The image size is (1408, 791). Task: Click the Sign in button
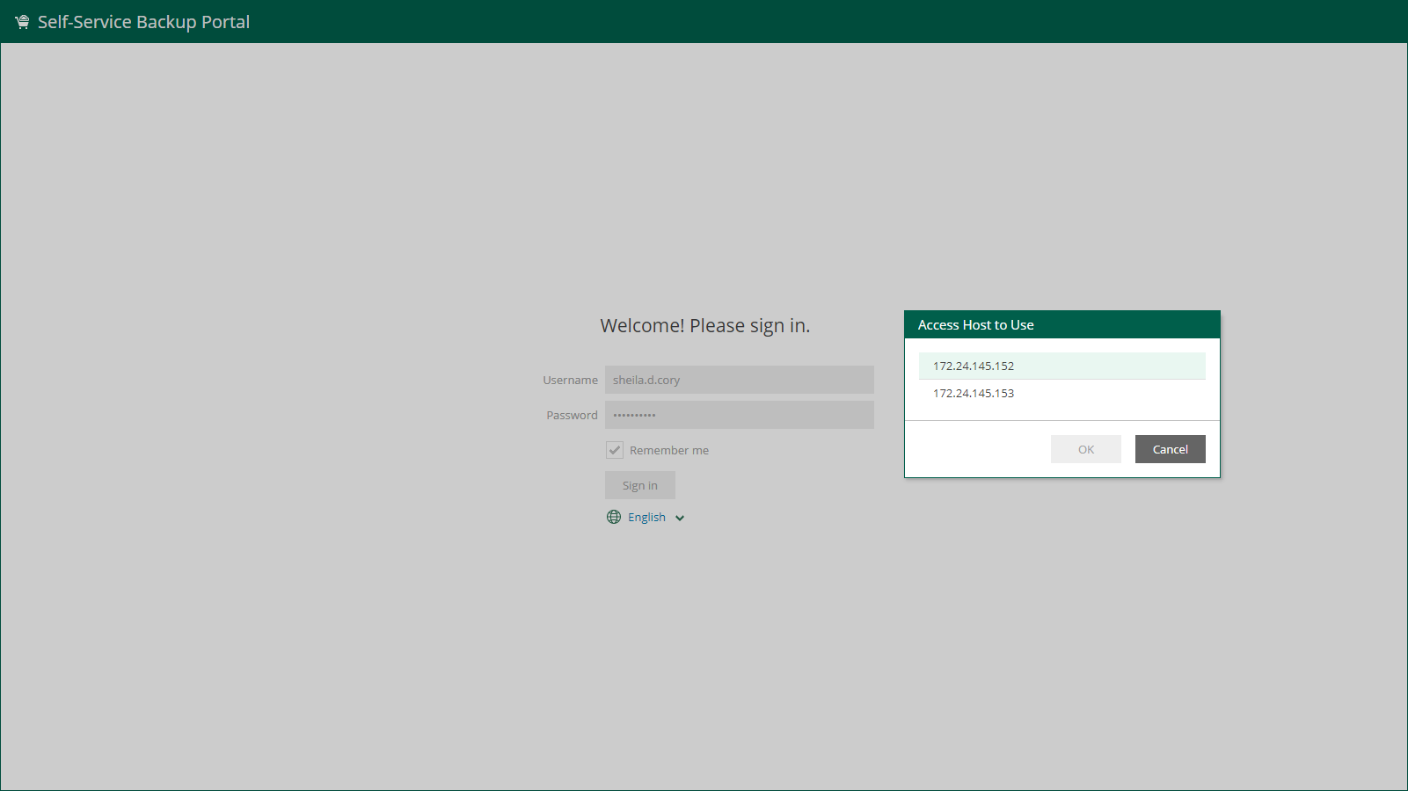(x=640, y=485)
